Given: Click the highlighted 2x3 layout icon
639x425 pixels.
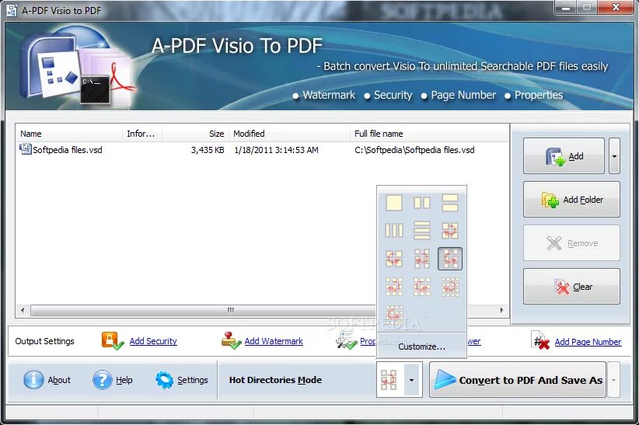Looking at the screenshot, I should pyautogui.click(x=450, y=259).
